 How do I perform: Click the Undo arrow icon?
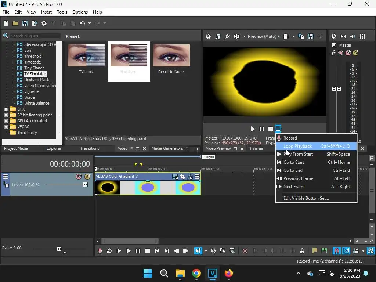click(82, 23)
